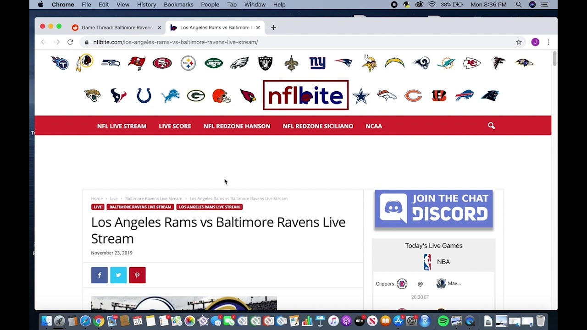Open the site search magnifier icon
Screen dimensions: 587x330
pos(492,126)
